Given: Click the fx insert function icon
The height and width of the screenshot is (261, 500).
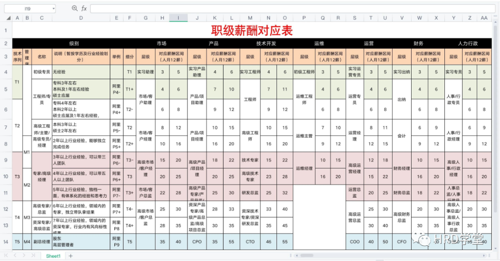Looking at the screenshot, I should pyautogui.click(x=84, y=8).
